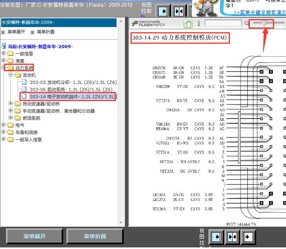286x249 pixels.
Task: Select the FlashPaper hand pan tool
Action: [188, 23]
